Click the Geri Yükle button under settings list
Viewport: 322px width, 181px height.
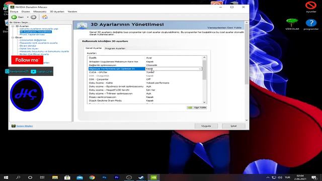[x=197, y=108]
